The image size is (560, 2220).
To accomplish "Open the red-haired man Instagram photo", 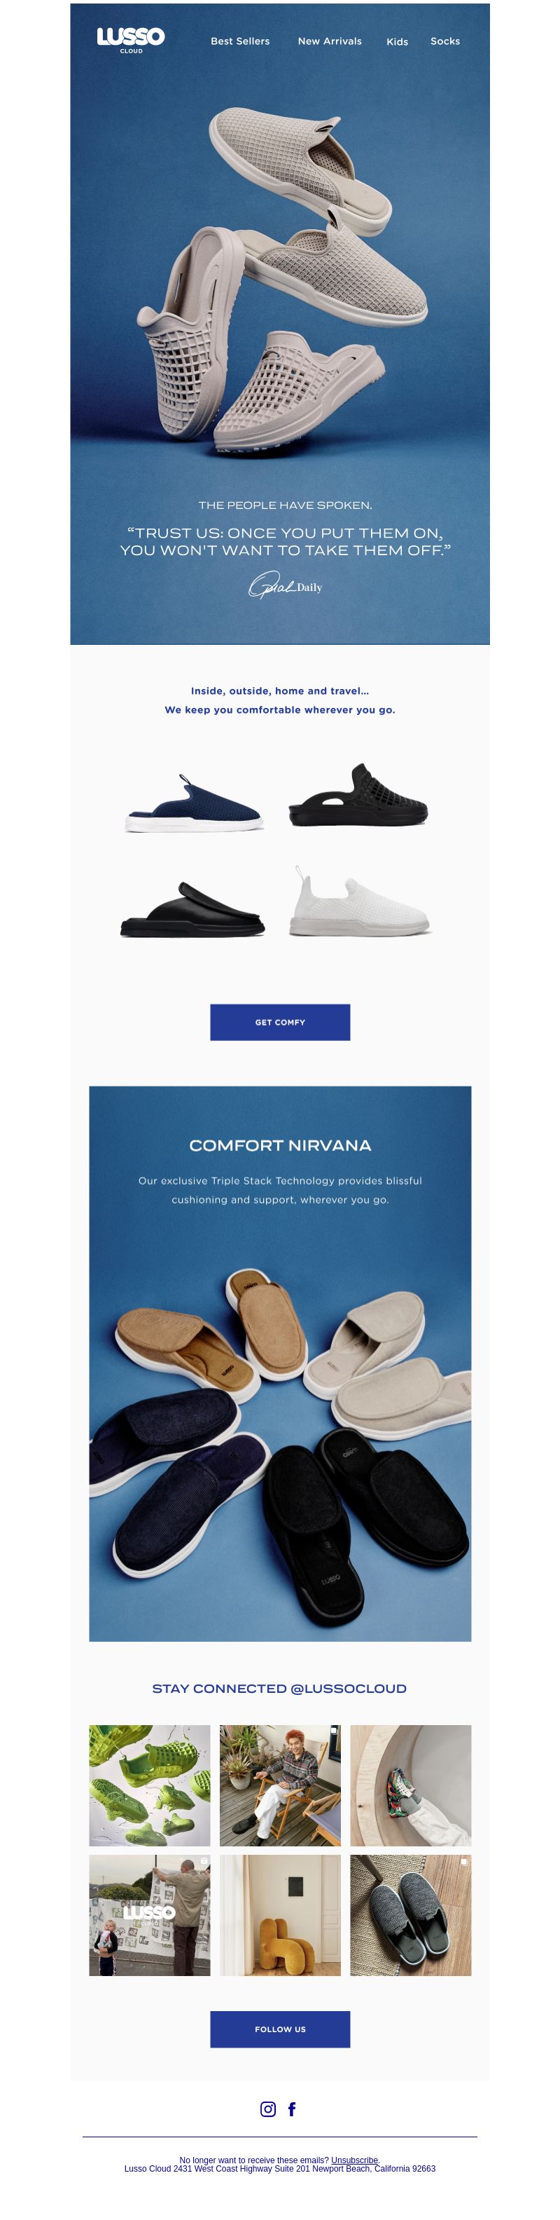I will coord(279,1785).
